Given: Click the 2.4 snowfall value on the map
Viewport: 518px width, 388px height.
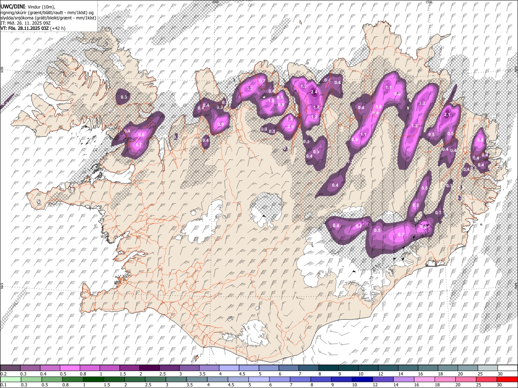Looking at the screenshot, I should tap(314, 92).
